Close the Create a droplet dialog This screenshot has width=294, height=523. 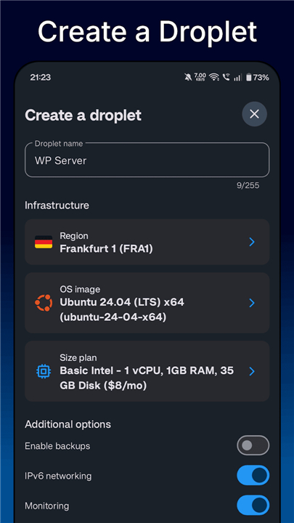[x=254, y=114]
